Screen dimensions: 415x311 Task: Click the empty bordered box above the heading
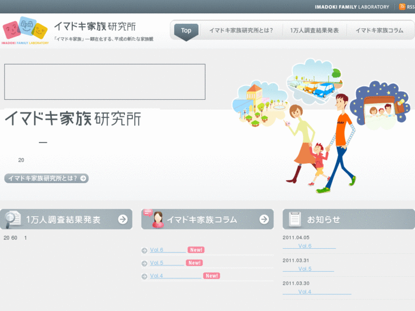105,82
